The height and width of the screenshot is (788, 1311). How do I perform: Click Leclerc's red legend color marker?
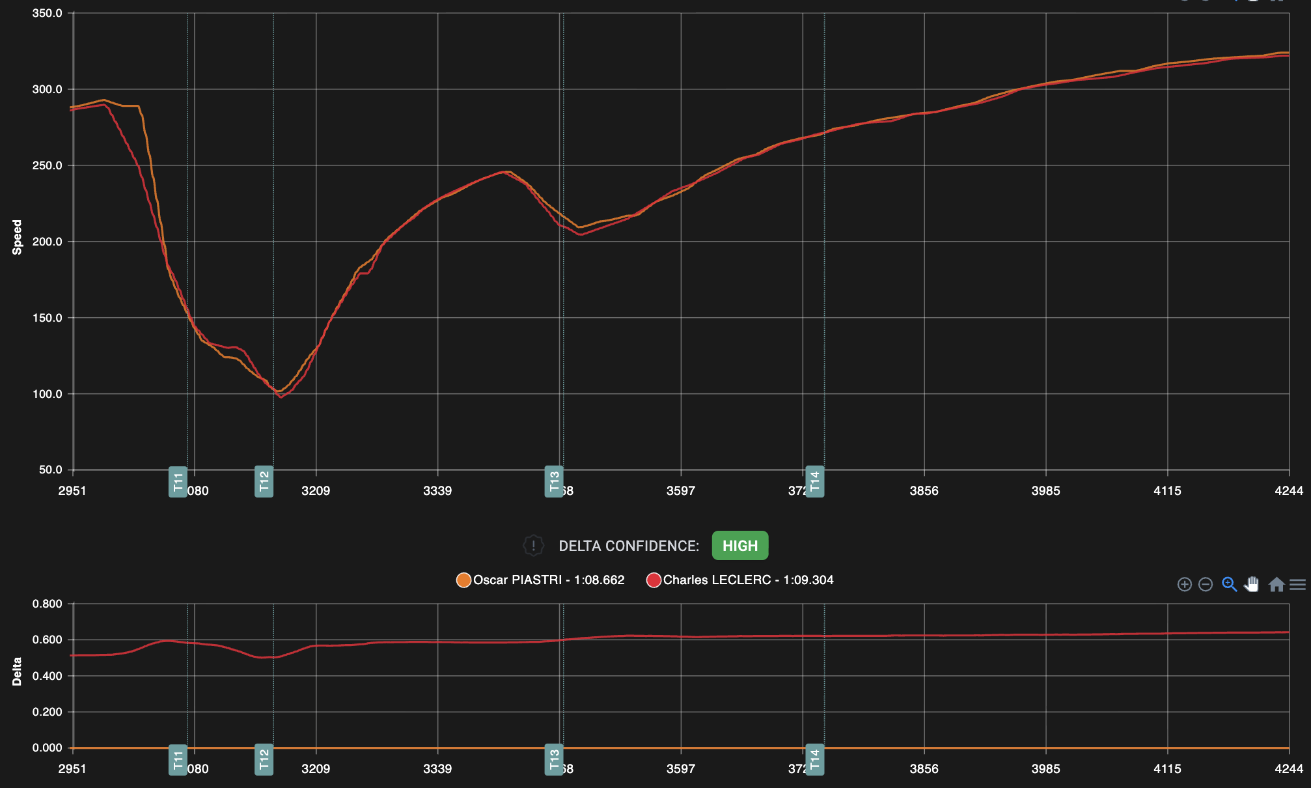point(654,580)
